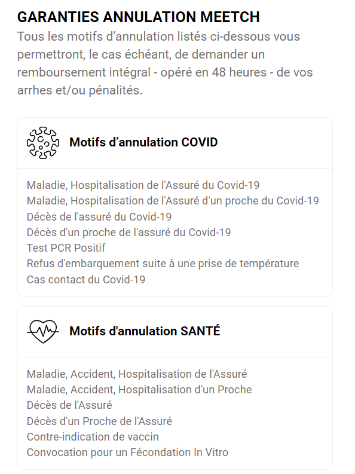This screenshot has width=355, height=474.
Task: Click 'Refus d'embarquement suite à une prise de température'
Action: (x=163, y=264)
